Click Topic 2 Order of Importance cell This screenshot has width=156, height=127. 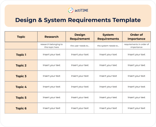click(136, 65)
